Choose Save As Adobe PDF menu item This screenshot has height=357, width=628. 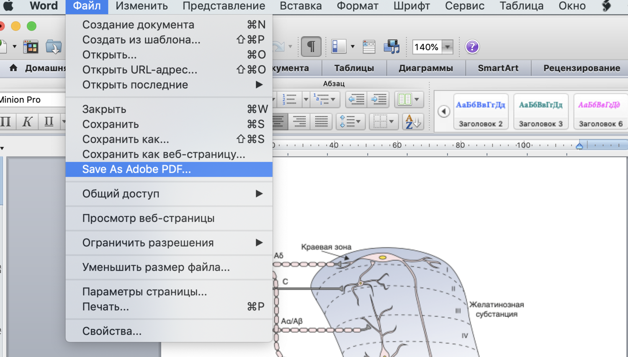point(169,169)
